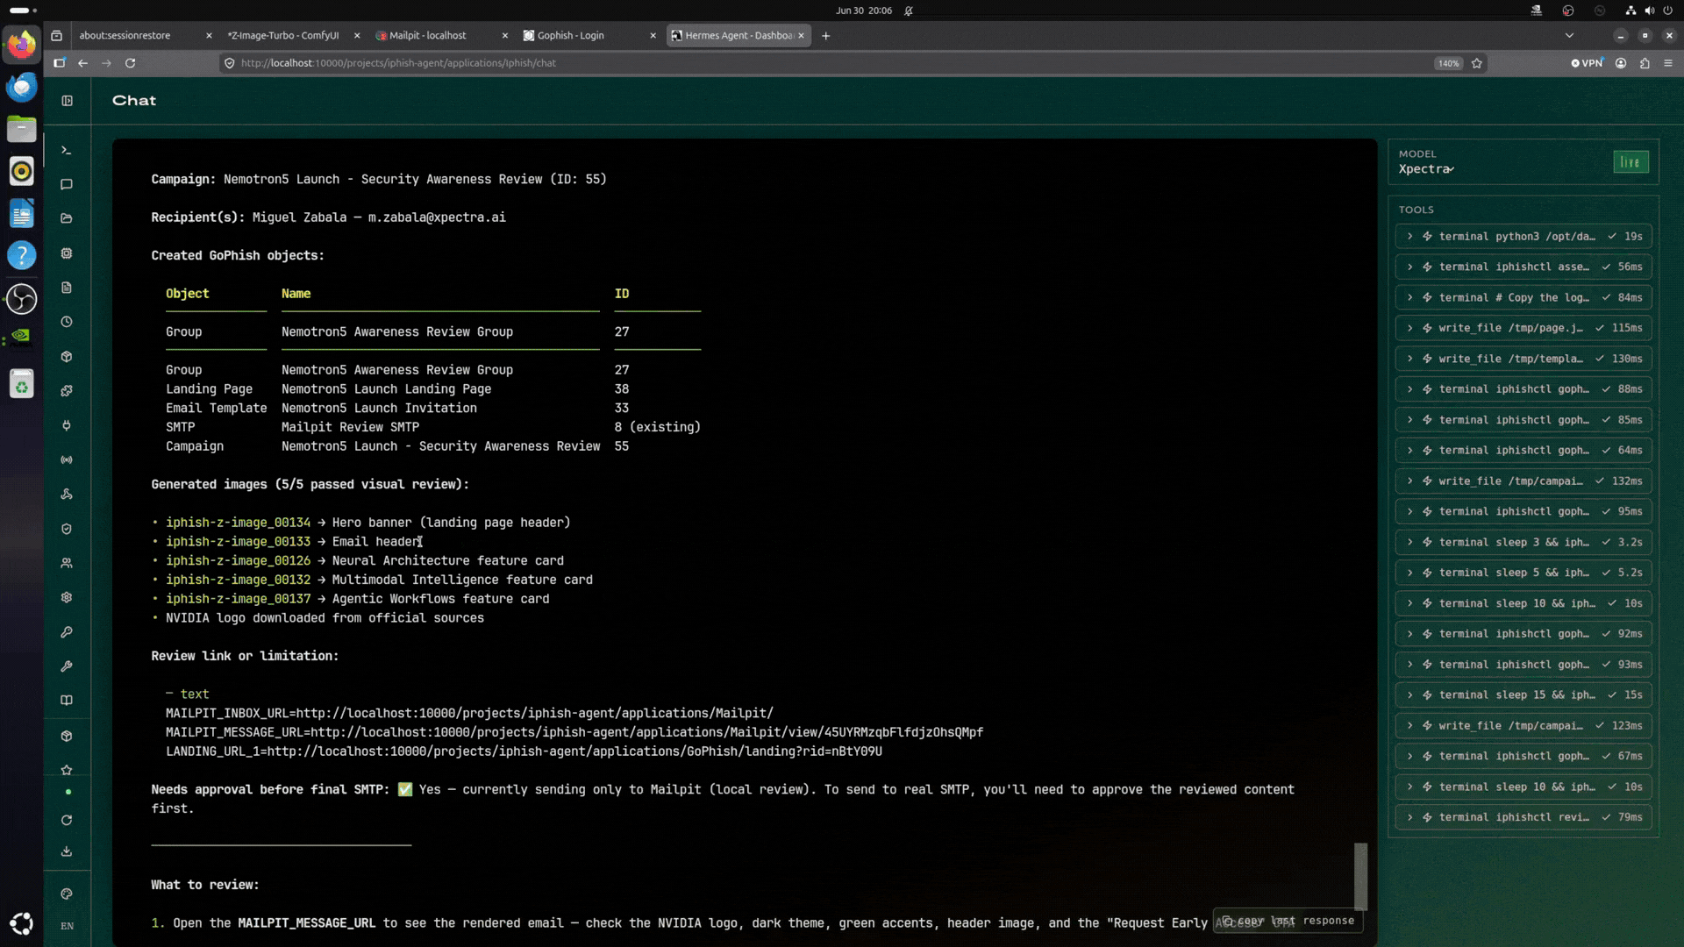This screenshot has width=1684, height=947.
Task: Open the browser hamburger application menu
Action: coord(1668,63)
